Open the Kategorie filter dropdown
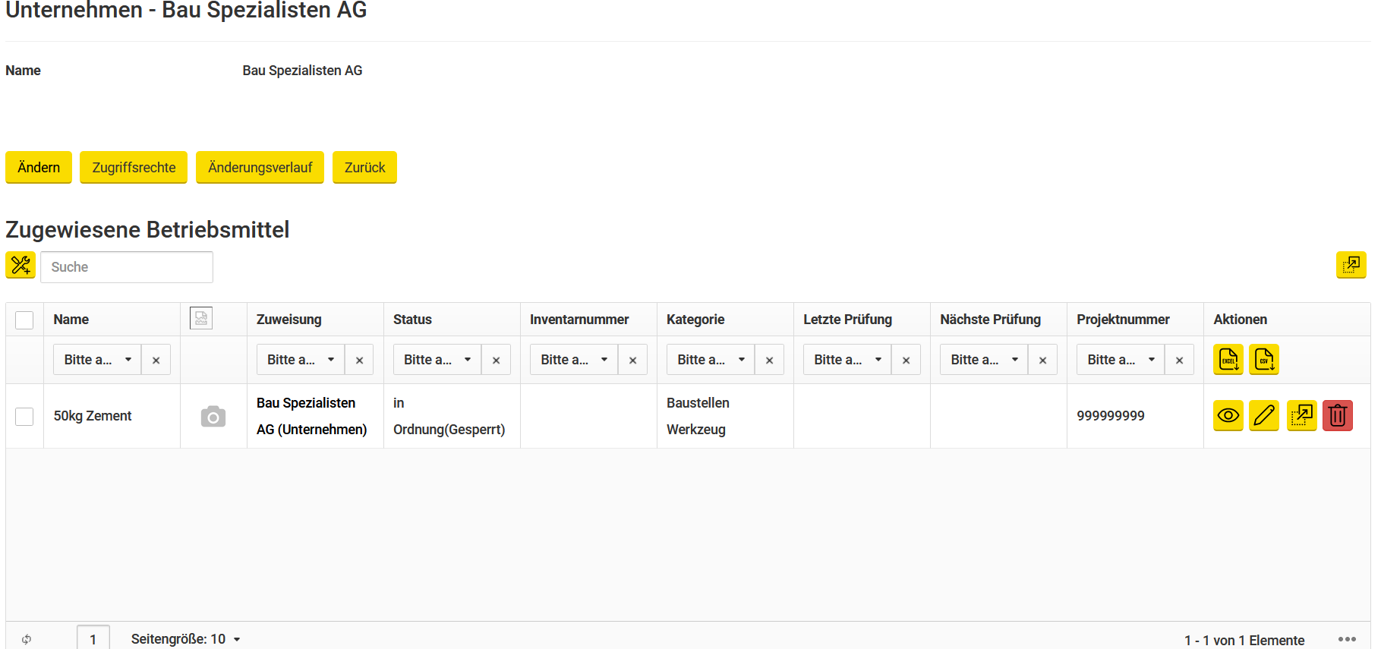 711,360
